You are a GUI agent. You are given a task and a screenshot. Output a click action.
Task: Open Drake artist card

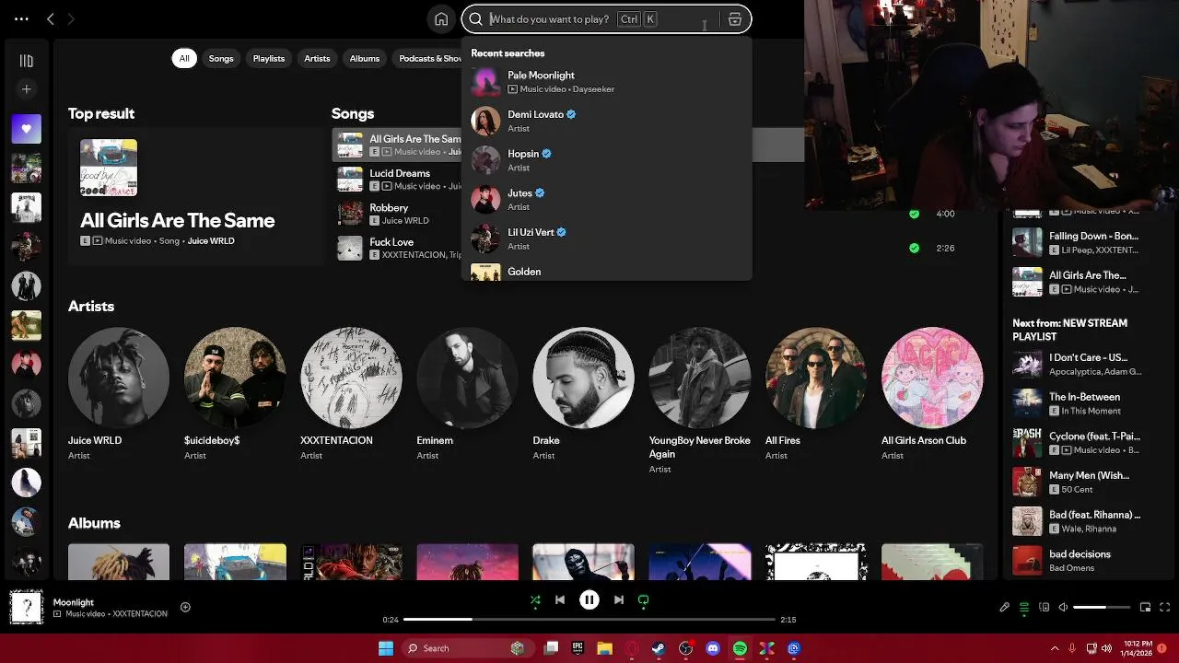(x=583, y=394)
